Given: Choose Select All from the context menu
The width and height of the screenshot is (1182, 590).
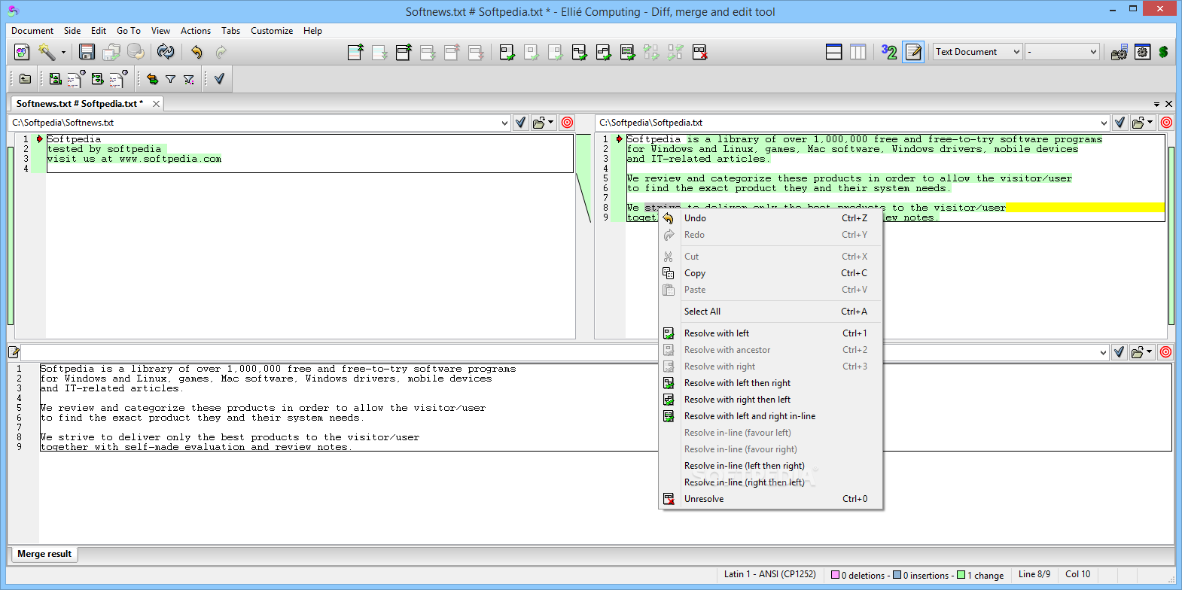Looking at the screenshot, I should tap(770, 312).
